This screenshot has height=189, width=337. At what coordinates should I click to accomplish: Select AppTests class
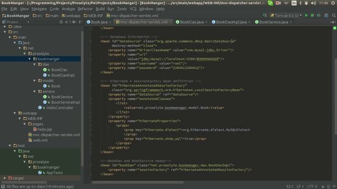coord(54,173)
